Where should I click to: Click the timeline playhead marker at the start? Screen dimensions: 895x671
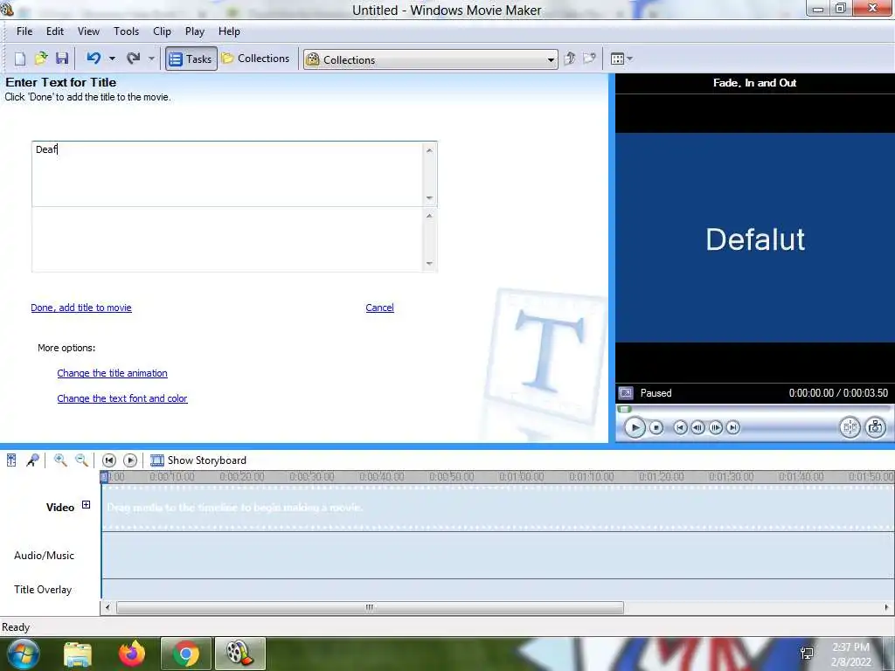point(104,477)
